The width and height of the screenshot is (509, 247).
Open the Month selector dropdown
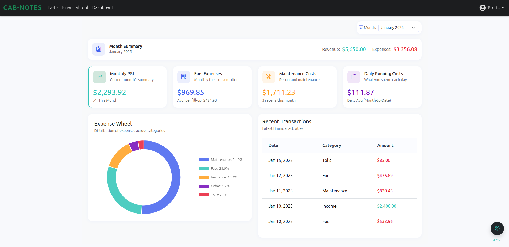pos(399,28)
